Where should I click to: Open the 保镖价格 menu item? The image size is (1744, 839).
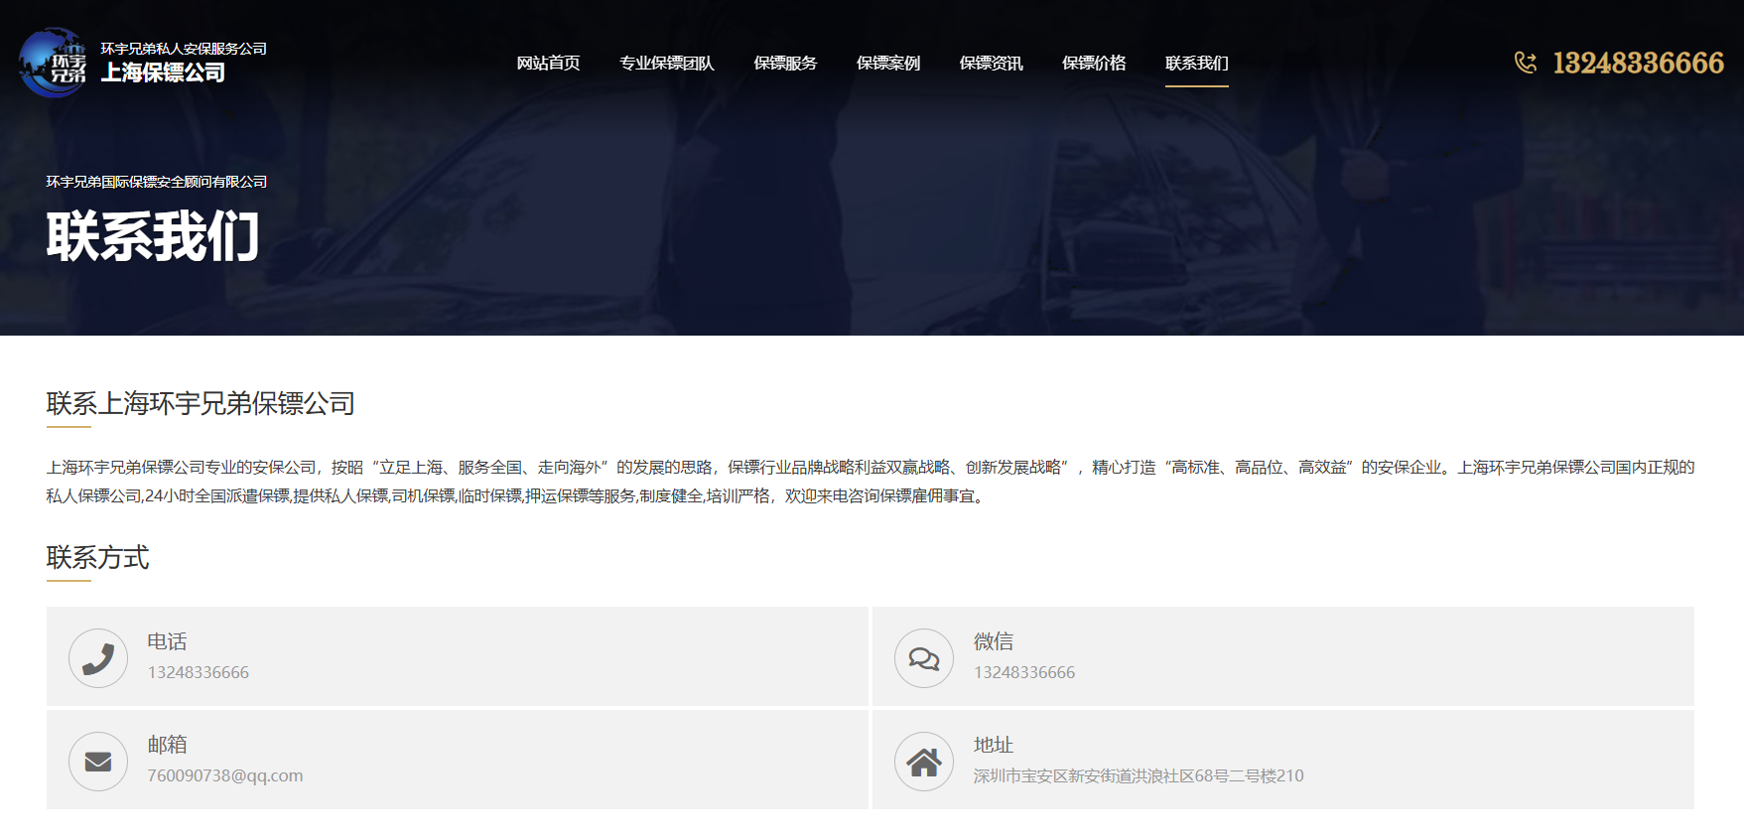1094,64
